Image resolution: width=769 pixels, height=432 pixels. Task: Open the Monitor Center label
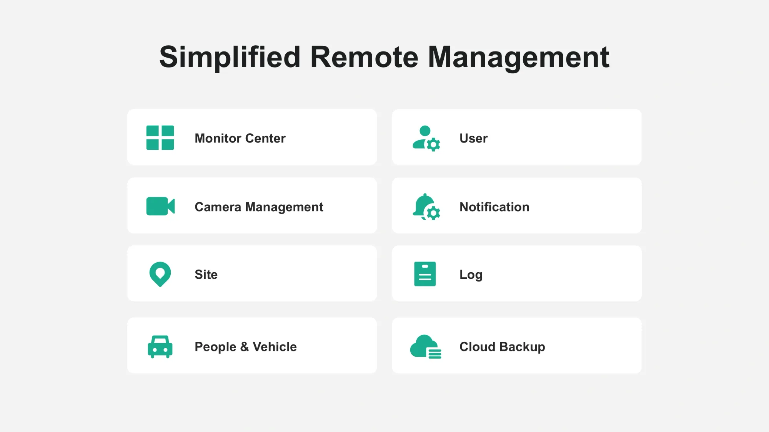(240, 138)
